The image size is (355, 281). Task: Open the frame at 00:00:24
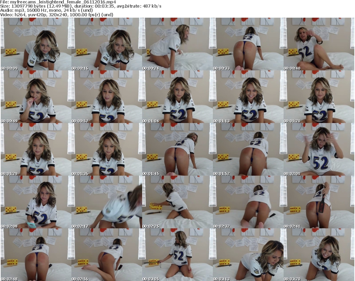[x=177, y=44]
